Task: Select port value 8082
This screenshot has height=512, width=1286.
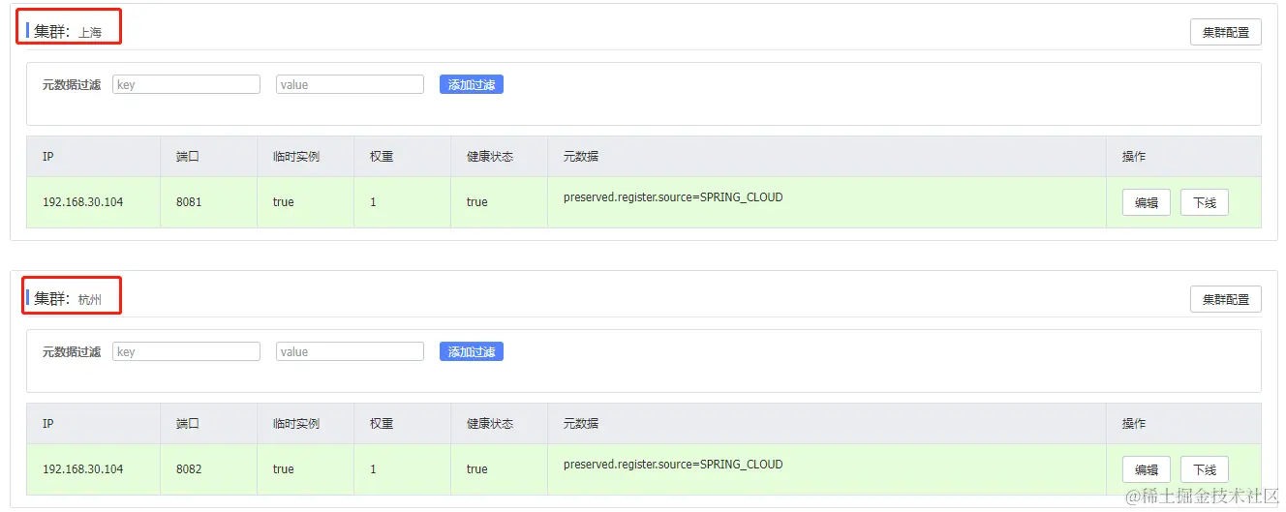Action: click(x=189, y=469)
